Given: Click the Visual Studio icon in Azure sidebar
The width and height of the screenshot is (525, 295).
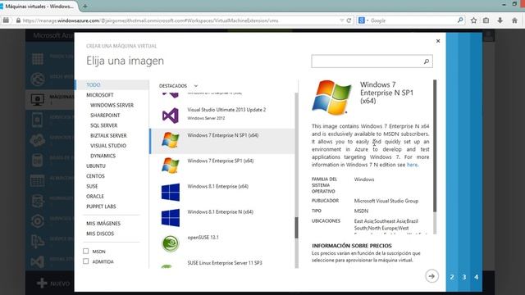Looking at the screenshot, I should (38, 262).
